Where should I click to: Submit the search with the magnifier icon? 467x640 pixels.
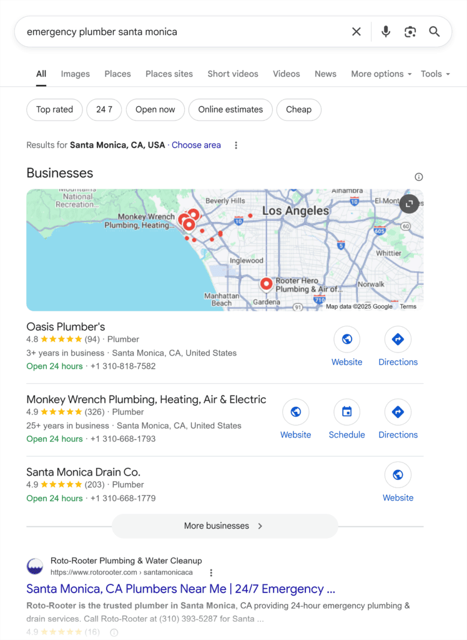tap(435, 31)
